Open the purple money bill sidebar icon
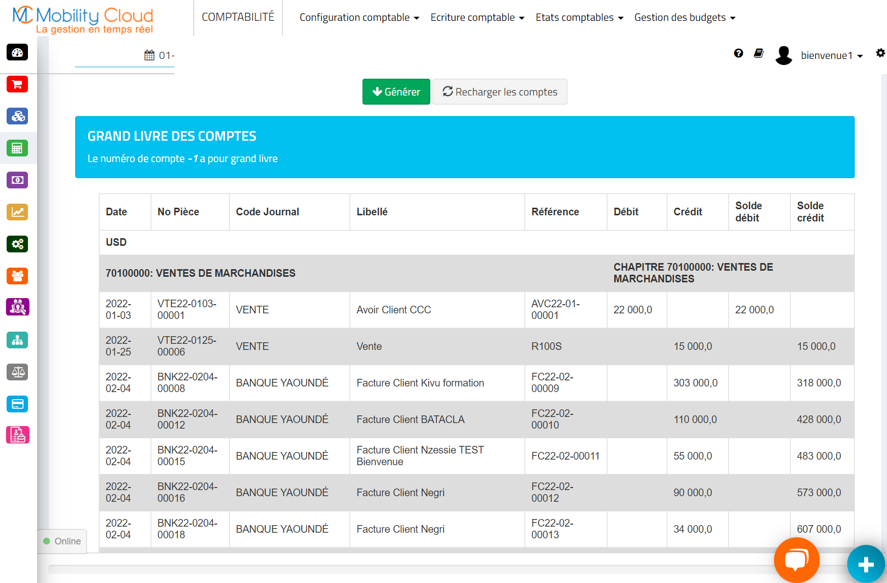Viewport: 887px width, 583px height. click(17, 180)
